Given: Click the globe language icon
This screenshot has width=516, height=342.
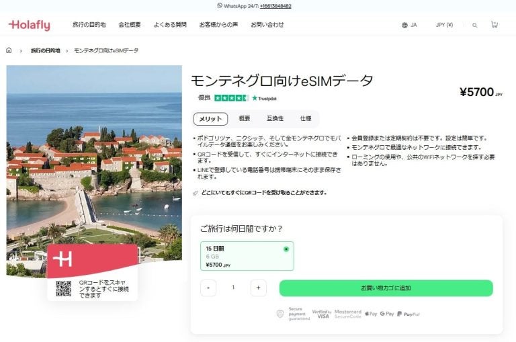Looking at the screenshot, I should (404, 25).
